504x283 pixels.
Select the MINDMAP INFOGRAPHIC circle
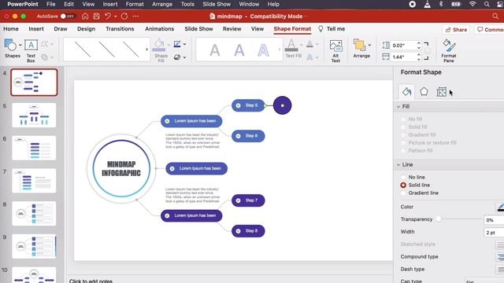point(121,168)
